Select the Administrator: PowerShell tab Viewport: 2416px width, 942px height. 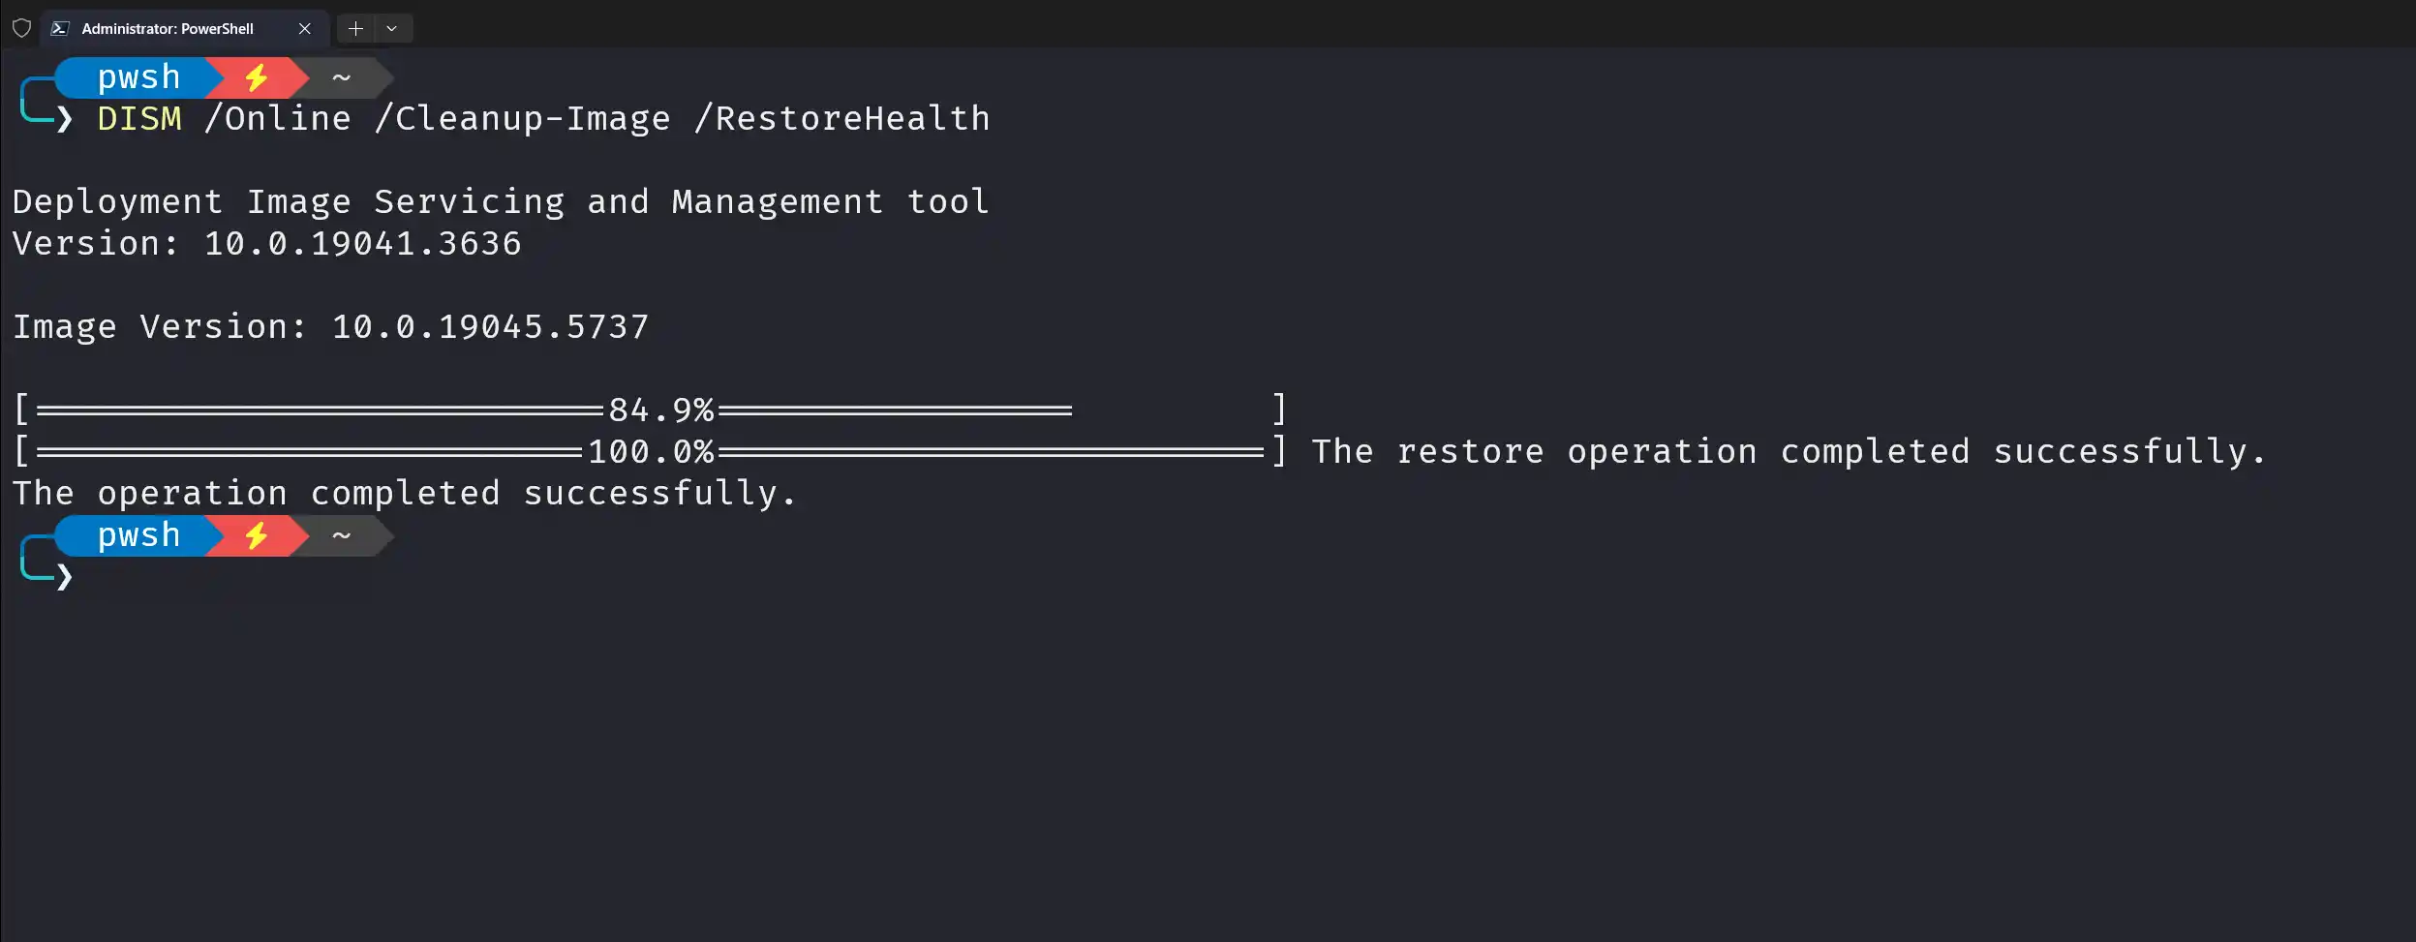tap(184, 28)
